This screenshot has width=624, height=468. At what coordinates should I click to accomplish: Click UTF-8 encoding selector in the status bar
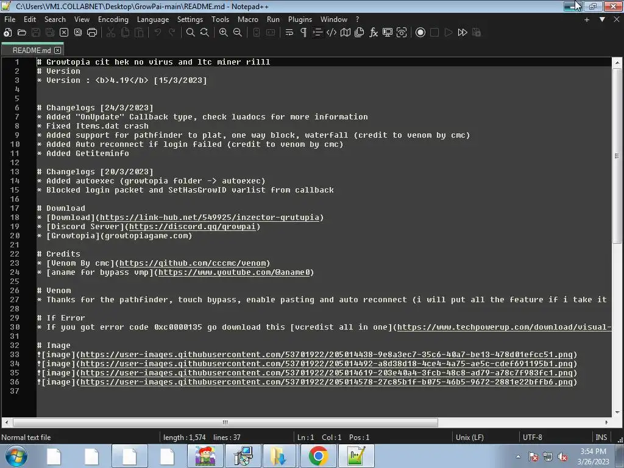click(533, 438)
